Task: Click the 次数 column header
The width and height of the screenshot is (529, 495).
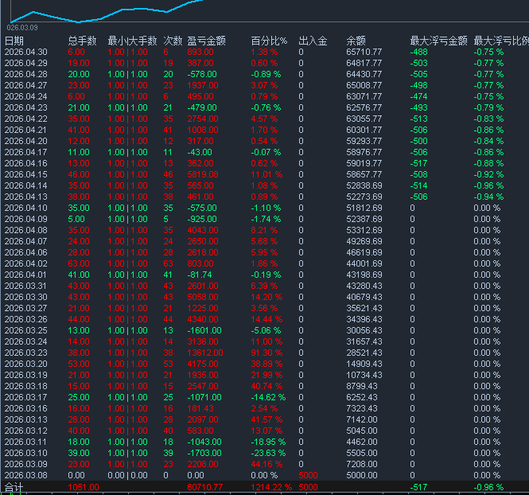Action: pos(173,41)
